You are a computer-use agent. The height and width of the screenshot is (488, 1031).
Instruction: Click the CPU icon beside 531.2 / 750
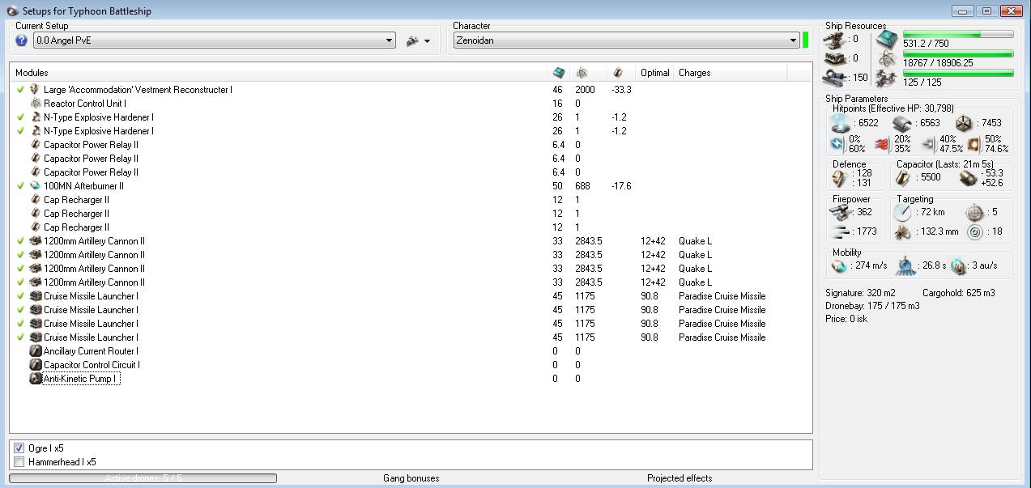(887, 39)
